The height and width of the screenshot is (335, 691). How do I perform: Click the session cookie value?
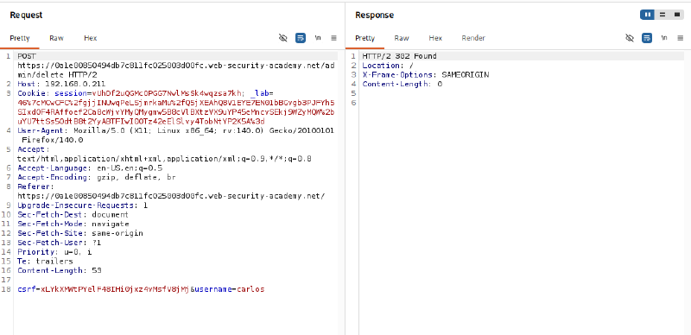tap(167, 93)
